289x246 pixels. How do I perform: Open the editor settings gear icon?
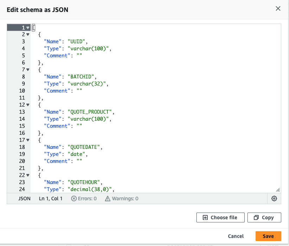click(274, 198)
